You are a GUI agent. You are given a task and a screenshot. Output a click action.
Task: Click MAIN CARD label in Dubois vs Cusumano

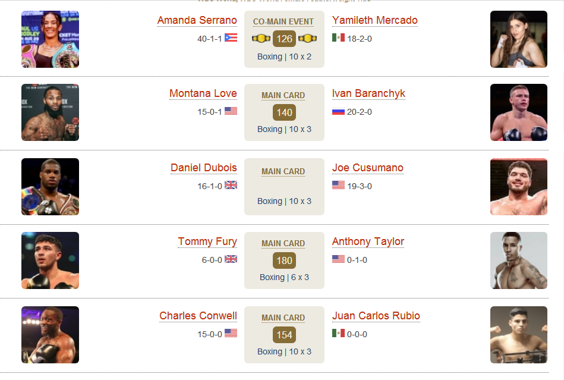tap(283, 171)
